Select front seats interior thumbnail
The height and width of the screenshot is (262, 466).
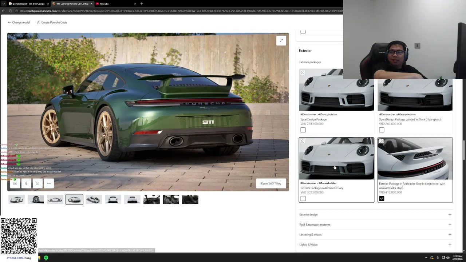click(x=171, y=199)
